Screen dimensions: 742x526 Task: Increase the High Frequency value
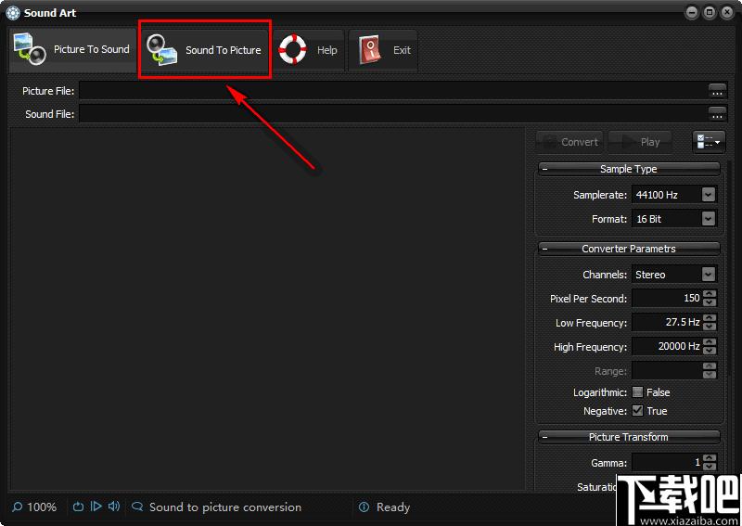(x=710, y=342)
